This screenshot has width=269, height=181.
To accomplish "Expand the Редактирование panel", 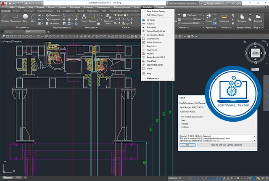I will [62, 27].
